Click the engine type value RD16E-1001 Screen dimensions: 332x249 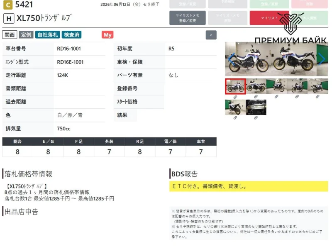(x=70, y=62)
